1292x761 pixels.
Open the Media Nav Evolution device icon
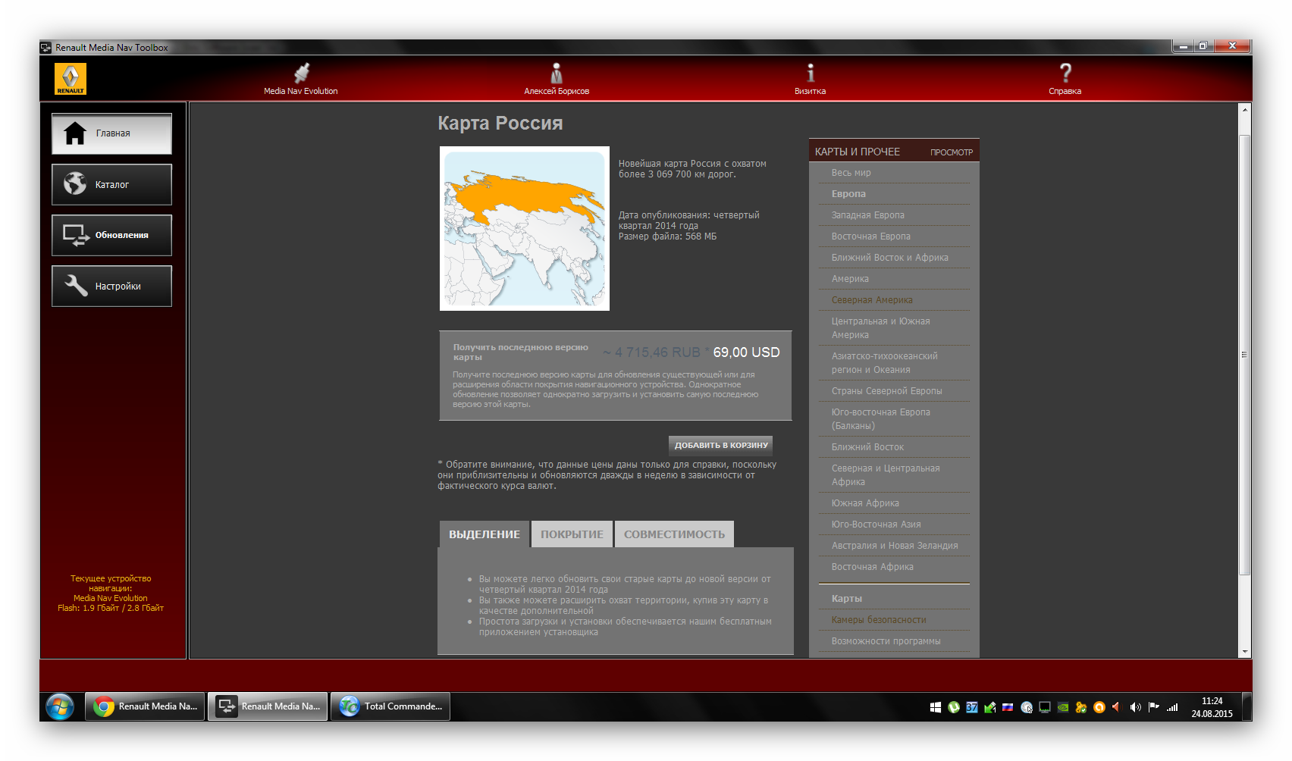click(x=301, y=74)
